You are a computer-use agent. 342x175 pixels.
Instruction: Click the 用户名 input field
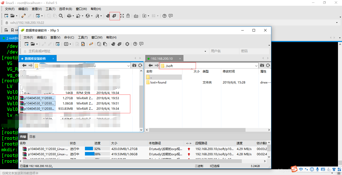point(224,51)
